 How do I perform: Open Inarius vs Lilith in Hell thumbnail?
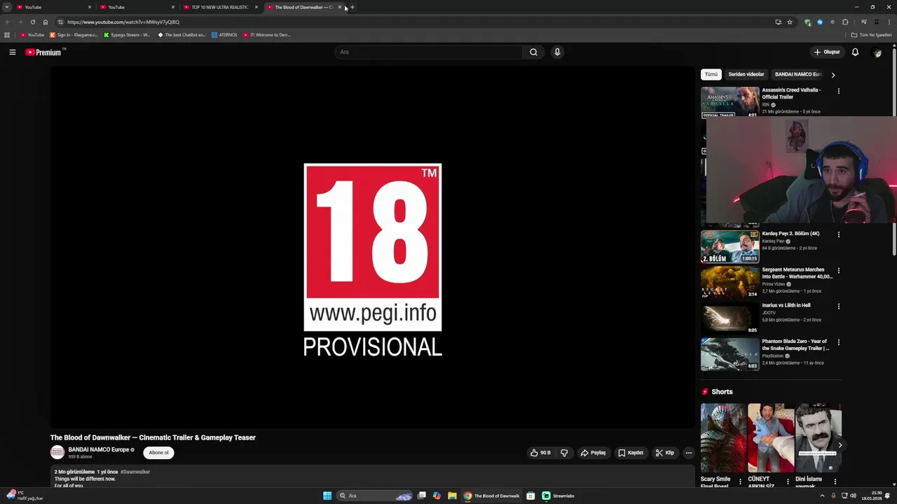(730, 318)
